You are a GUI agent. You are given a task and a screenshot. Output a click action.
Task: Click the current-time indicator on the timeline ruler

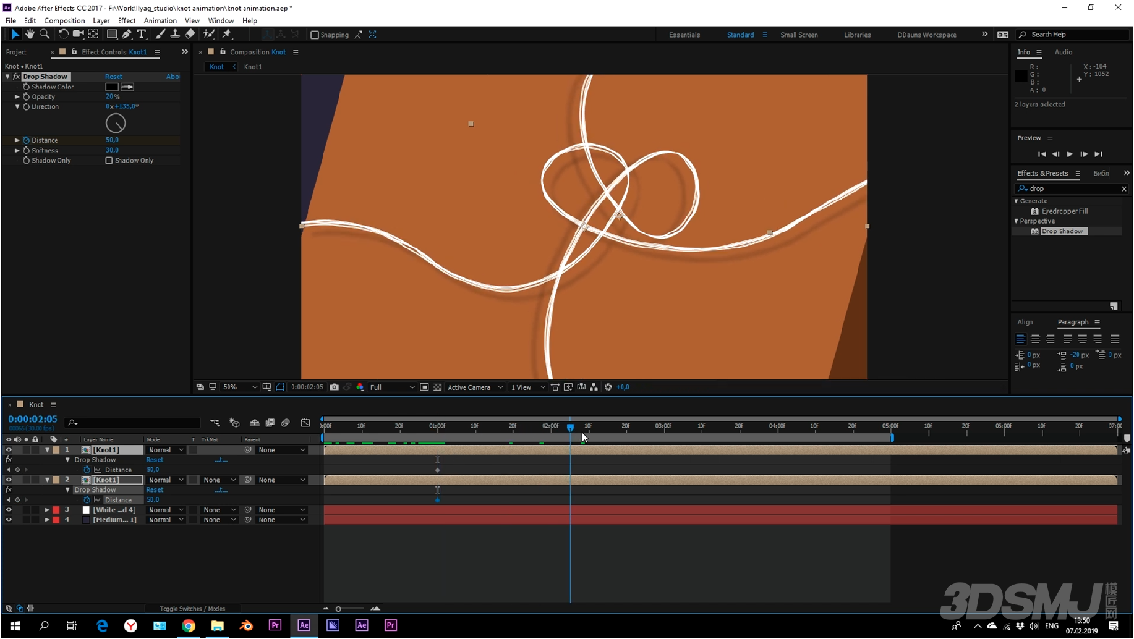(x=570, y=427)
